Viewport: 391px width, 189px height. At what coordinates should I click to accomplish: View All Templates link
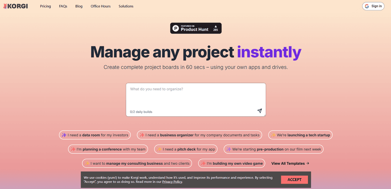click(290, 163)
